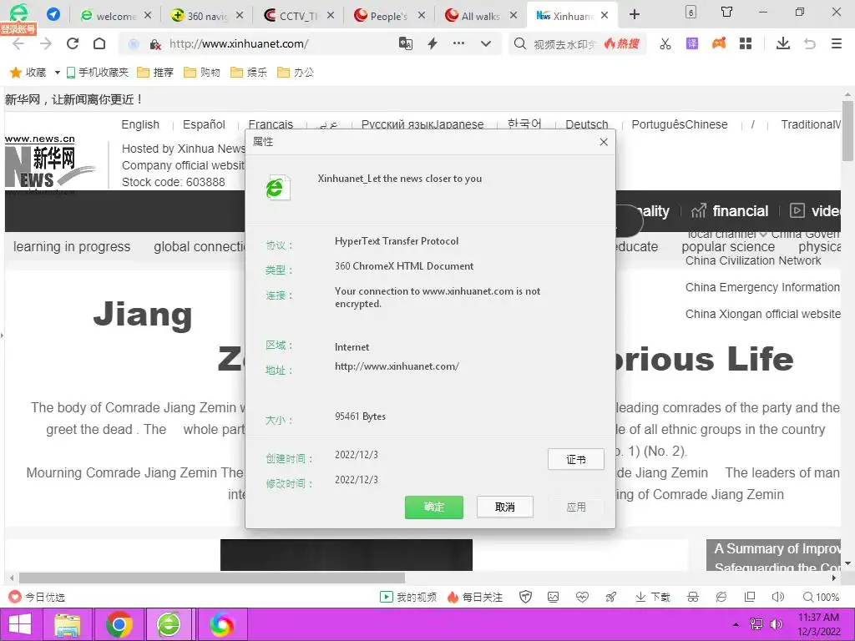Open 下载 downloads in the status bar

[x=653, y=598]
